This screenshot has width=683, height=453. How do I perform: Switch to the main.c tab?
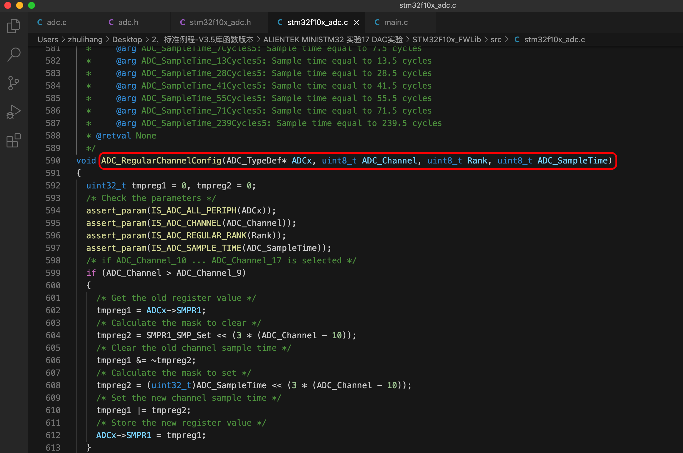coord(396,22)
